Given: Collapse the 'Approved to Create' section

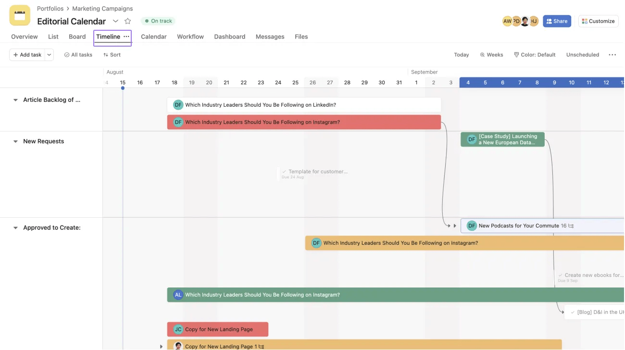Looking at the screenshot, I should click(15, 227).
